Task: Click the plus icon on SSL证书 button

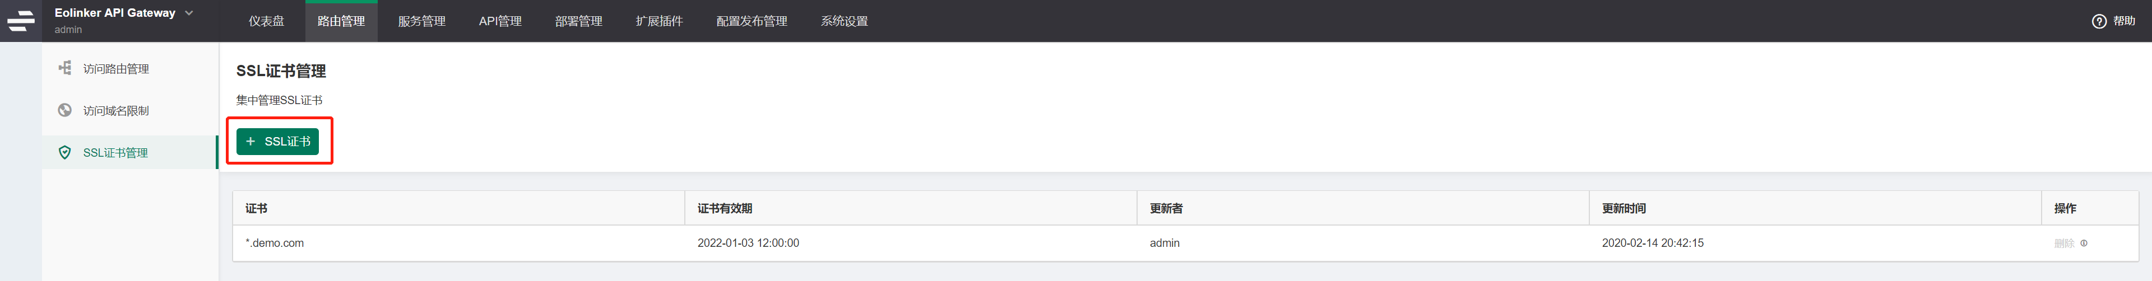Action: click(x=251, y=142)
